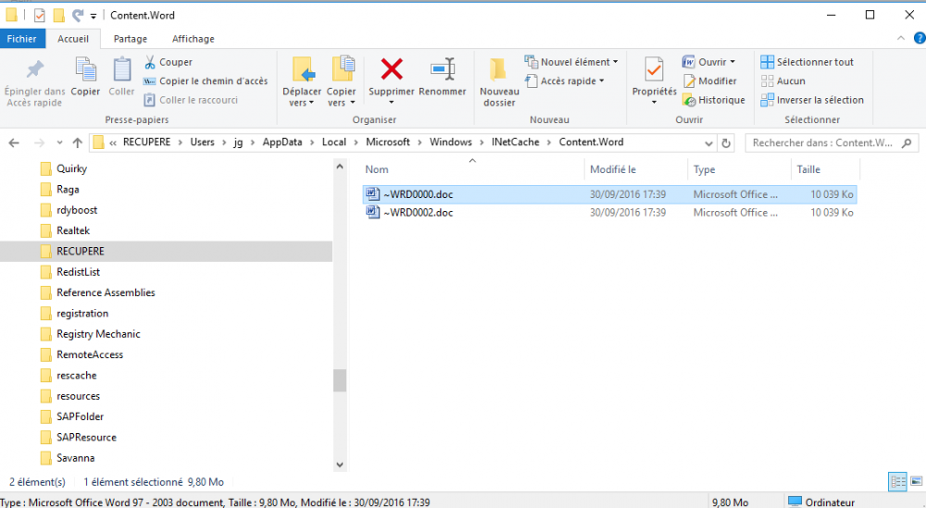Screen dimensions: 926x508
Task: Refresh the Content.Word folder view
Action: click(x=726, y=142)
